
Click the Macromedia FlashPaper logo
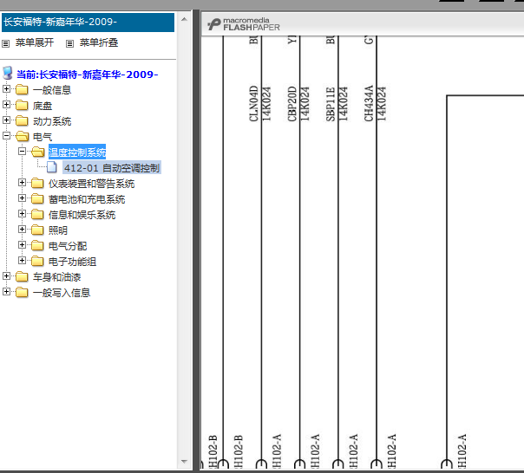click(x=244, y=25)
